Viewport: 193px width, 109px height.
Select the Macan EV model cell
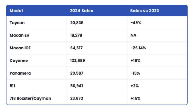tap(20, 35)
